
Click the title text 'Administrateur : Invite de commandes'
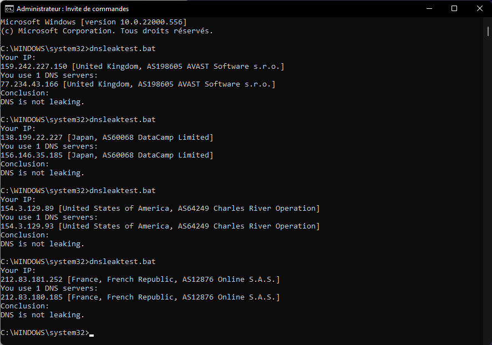(x=73, y=9)
